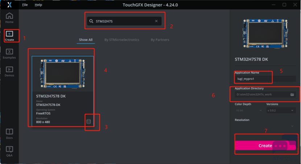
Task: Click the TouchGFX logo icon
Action: point(9,5)
